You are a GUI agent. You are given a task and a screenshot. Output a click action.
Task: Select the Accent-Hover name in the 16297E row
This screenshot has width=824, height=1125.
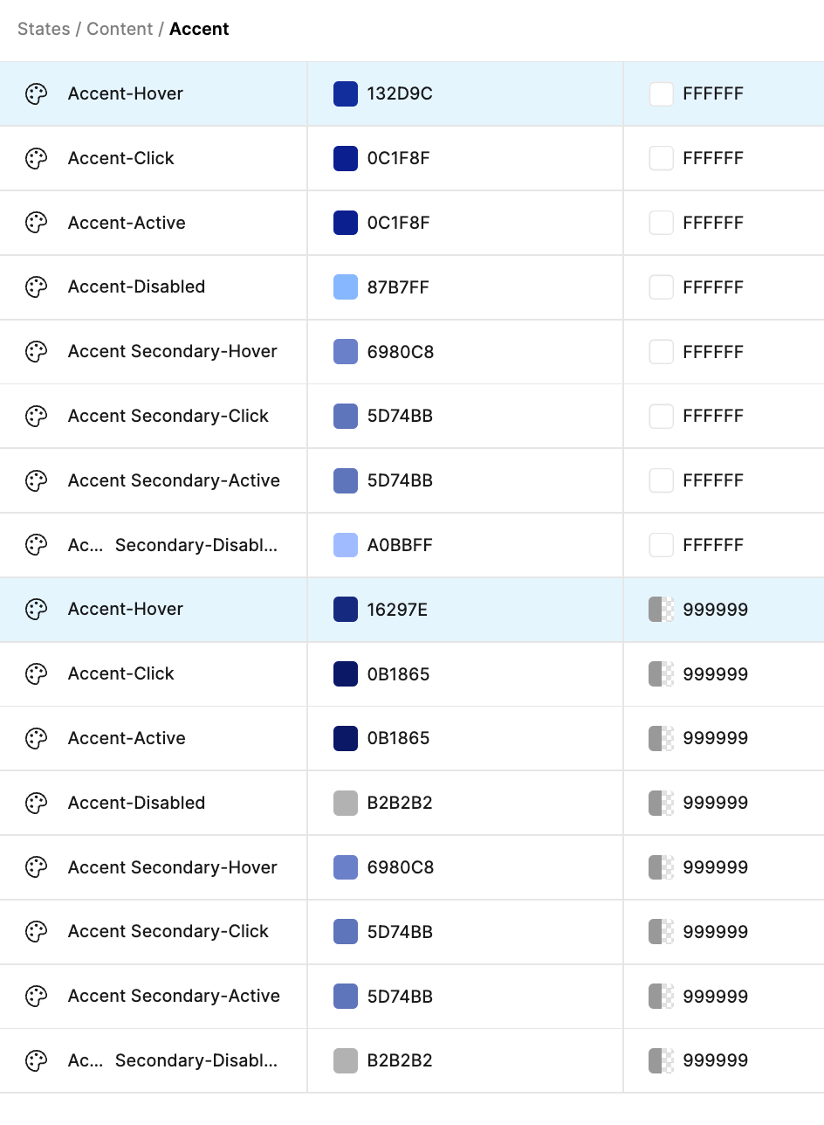pos(126,609)
